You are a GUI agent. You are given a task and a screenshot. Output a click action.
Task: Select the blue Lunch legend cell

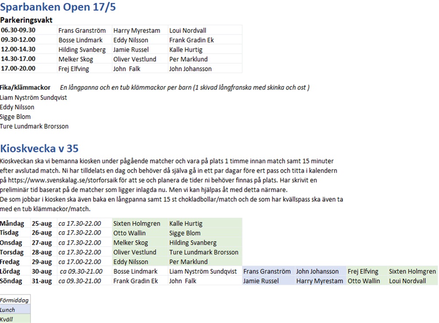click(14, 310)
